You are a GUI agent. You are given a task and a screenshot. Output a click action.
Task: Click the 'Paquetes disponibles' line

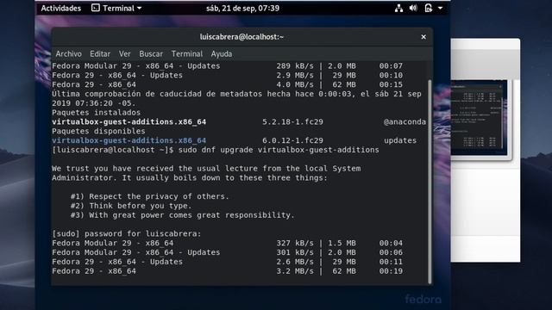click(98, 131)
